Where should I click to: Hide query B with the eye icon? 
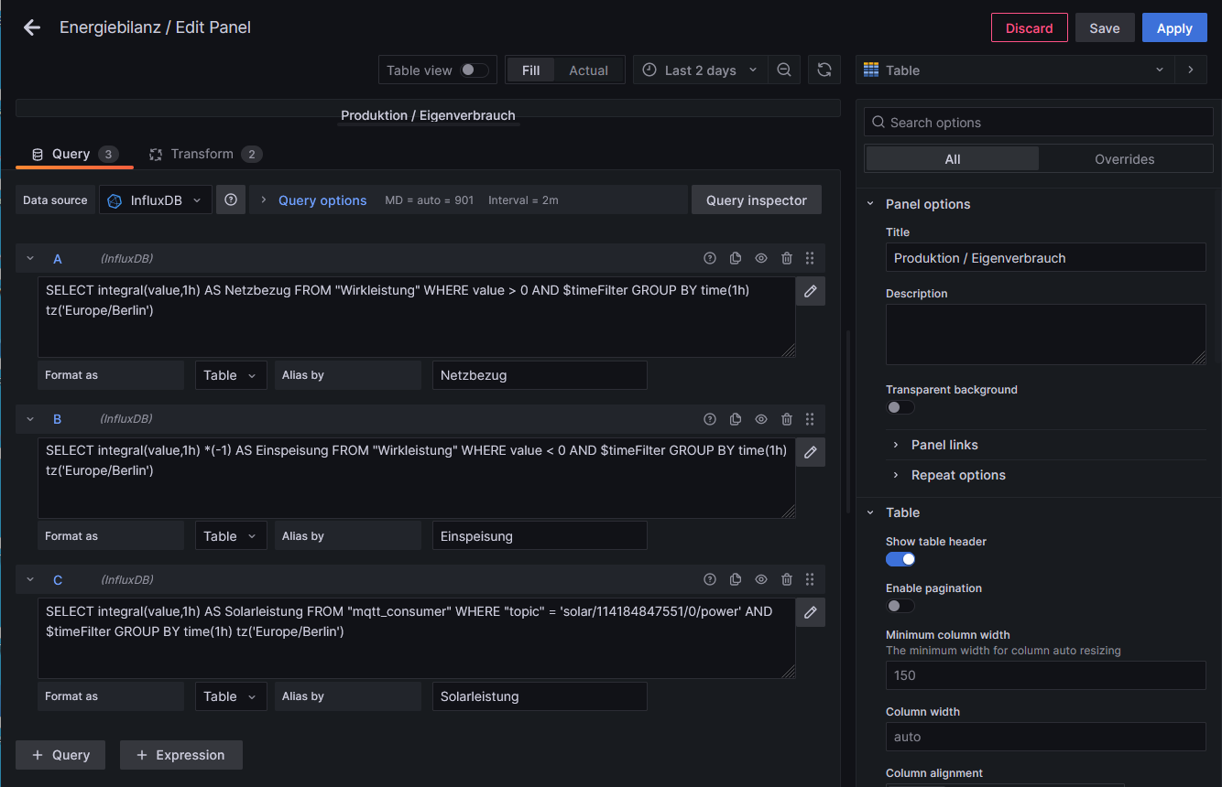pos(760,419)
